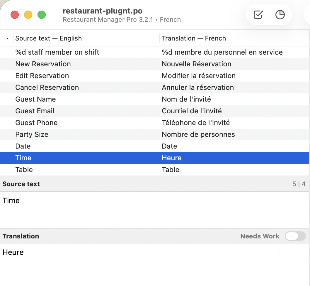Click the "Nom de l'invité" translation cell
The height and width of the screenshot is (286, 310).
(186, 99)
